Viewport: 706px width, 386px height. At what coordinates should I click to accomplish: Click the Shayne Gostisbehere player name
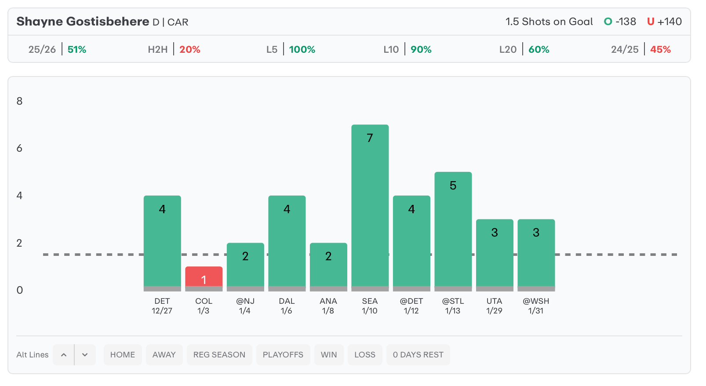coord(83,22)
